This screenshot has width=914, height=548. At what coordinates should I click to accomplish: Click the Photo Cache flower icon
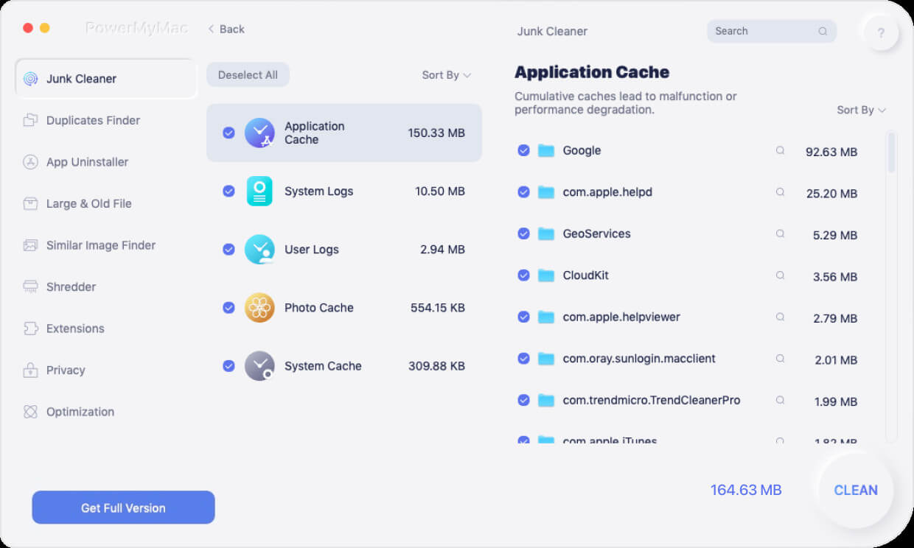[259, 307]
